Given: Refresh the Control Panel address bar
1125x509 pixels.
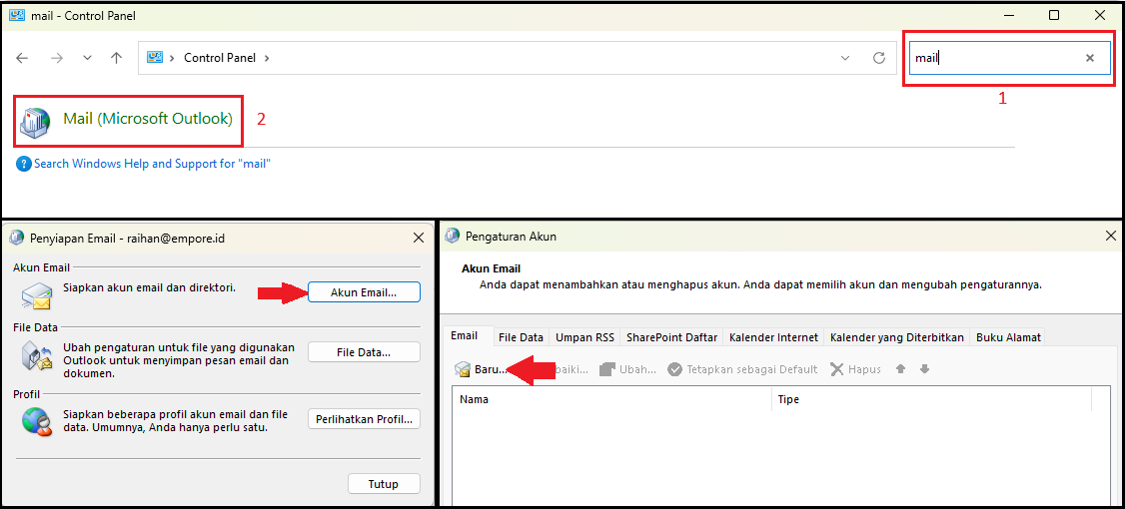Looking at the screenshot, I should click(879, 58).
